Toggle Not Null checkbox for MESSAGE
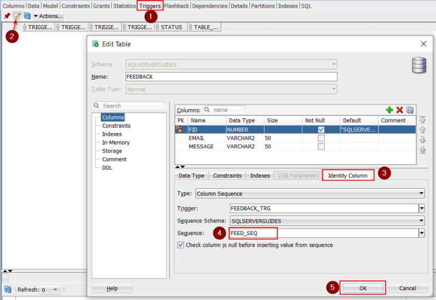 point(321,147)
